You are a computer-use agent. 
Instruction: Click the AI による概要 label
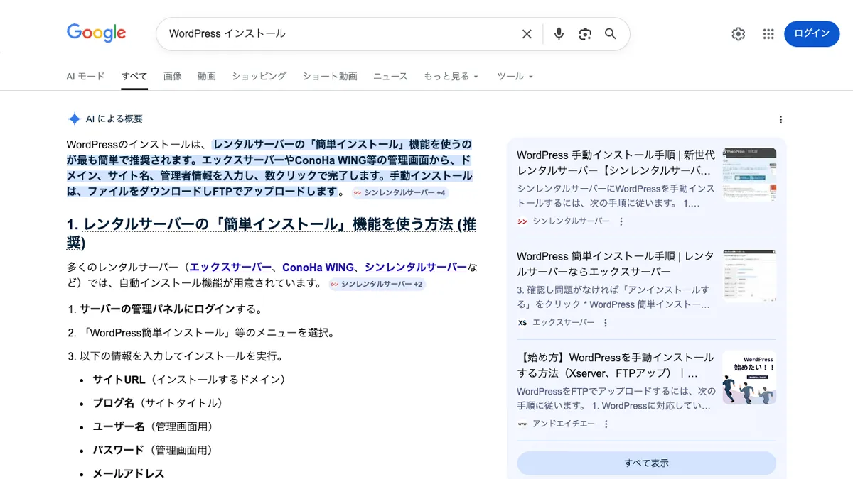point(114,119)
